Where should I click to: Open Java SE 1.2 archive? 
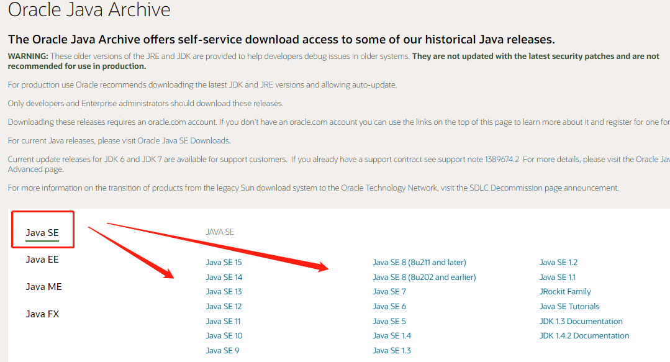point(558,263)
